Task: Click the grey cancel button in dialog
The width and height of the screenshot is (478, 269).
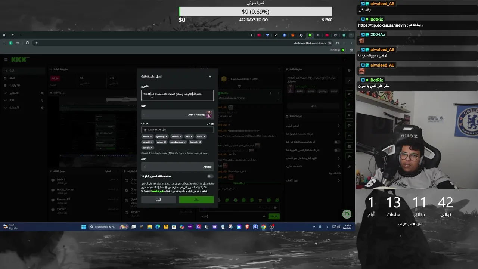Action: [x=159, y=200]
